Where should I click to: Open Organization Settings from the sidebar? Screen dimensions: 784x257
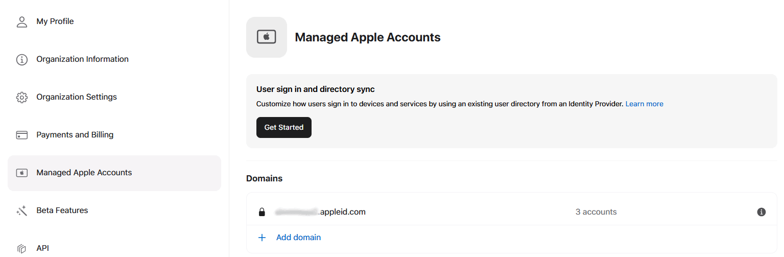coord(77,97)
